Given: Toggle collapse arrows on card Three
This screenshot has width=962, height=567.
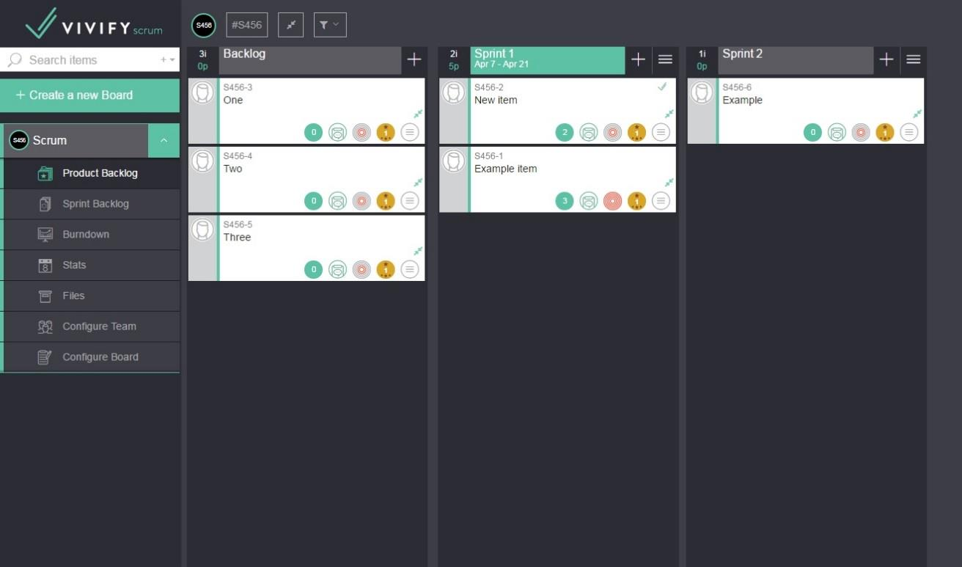Looking at the screenshot, I should point(418,251).
